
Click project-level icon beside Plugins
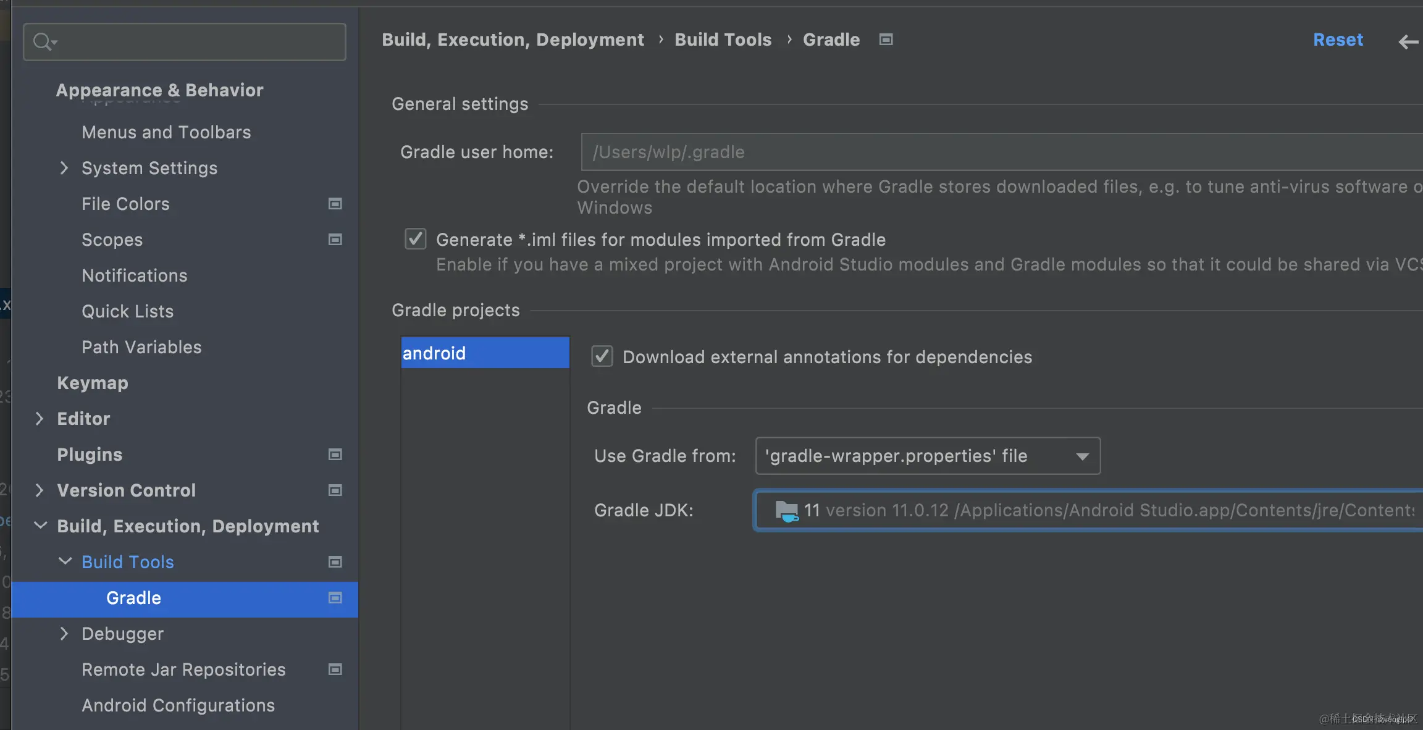coord(335,455)
